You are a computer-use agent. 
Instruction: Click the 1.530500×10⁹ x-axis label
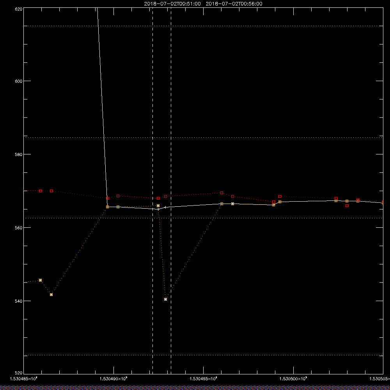point(294,379)
